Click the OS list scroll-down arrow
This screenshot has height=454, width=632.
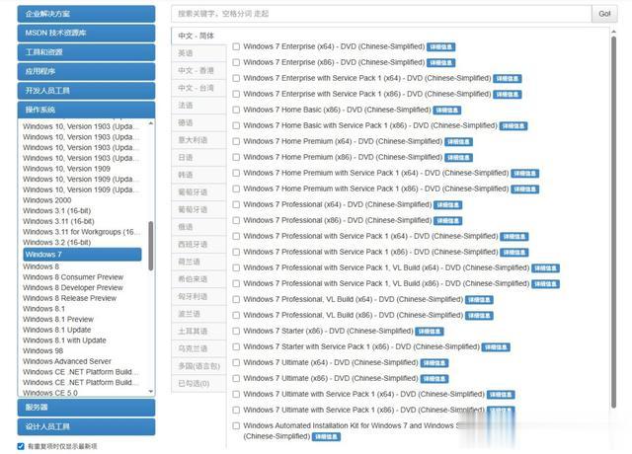tap(151, 392)
